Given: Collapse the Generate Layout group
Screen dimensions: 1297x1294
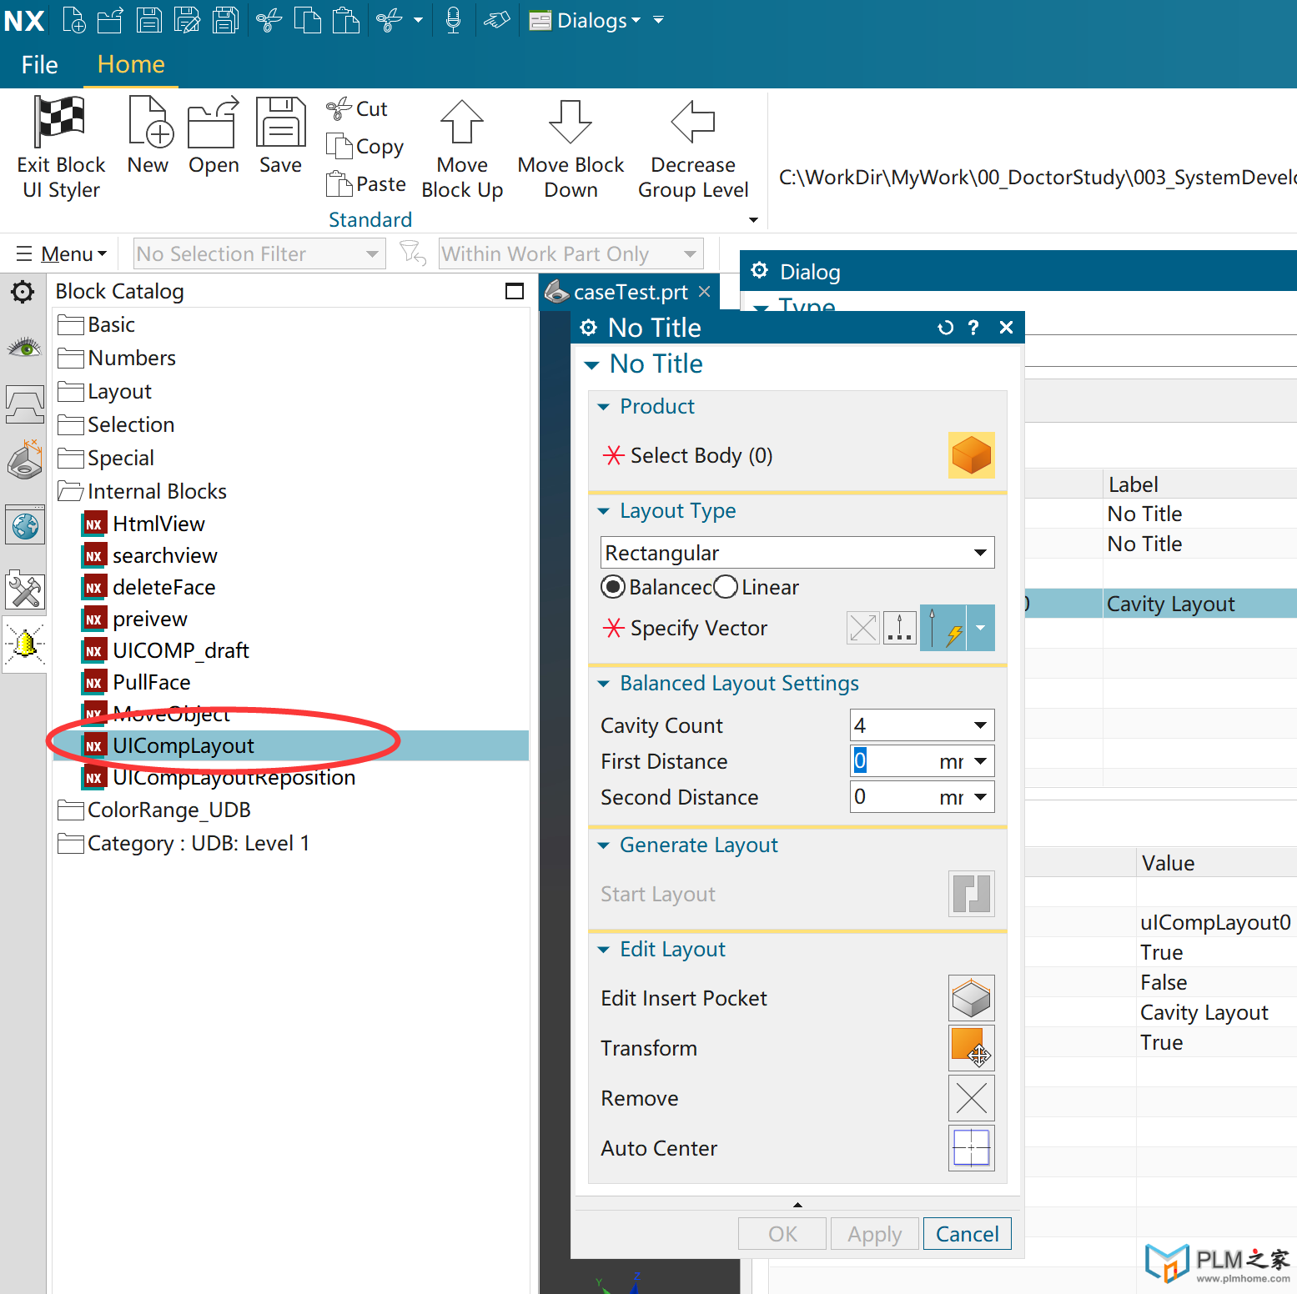Looking at the screenshot, I should 604,845.
